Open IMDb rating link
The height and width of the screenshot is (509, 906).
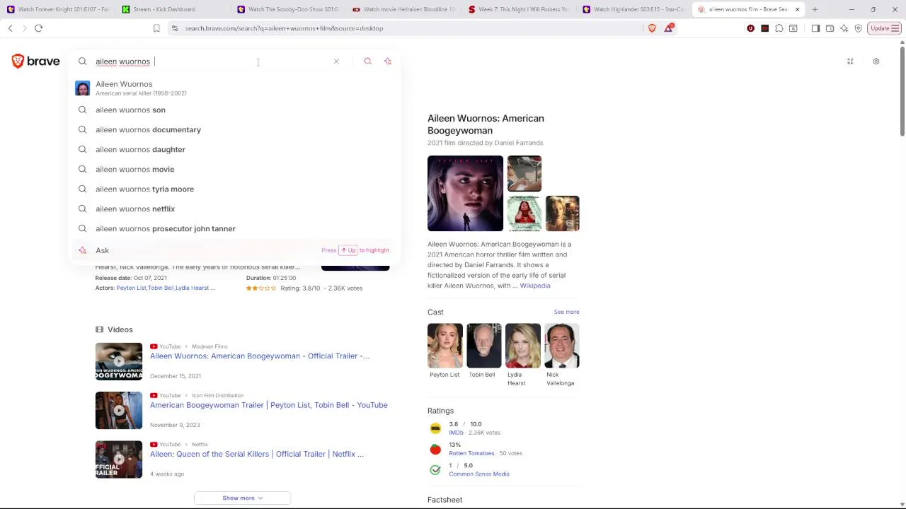tap(456, 433)
